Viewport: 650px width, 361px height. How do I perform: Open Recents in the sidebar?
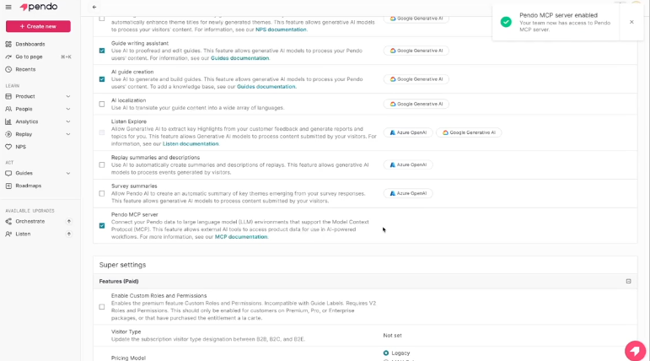pyautogui.click(x=25, y=69)
